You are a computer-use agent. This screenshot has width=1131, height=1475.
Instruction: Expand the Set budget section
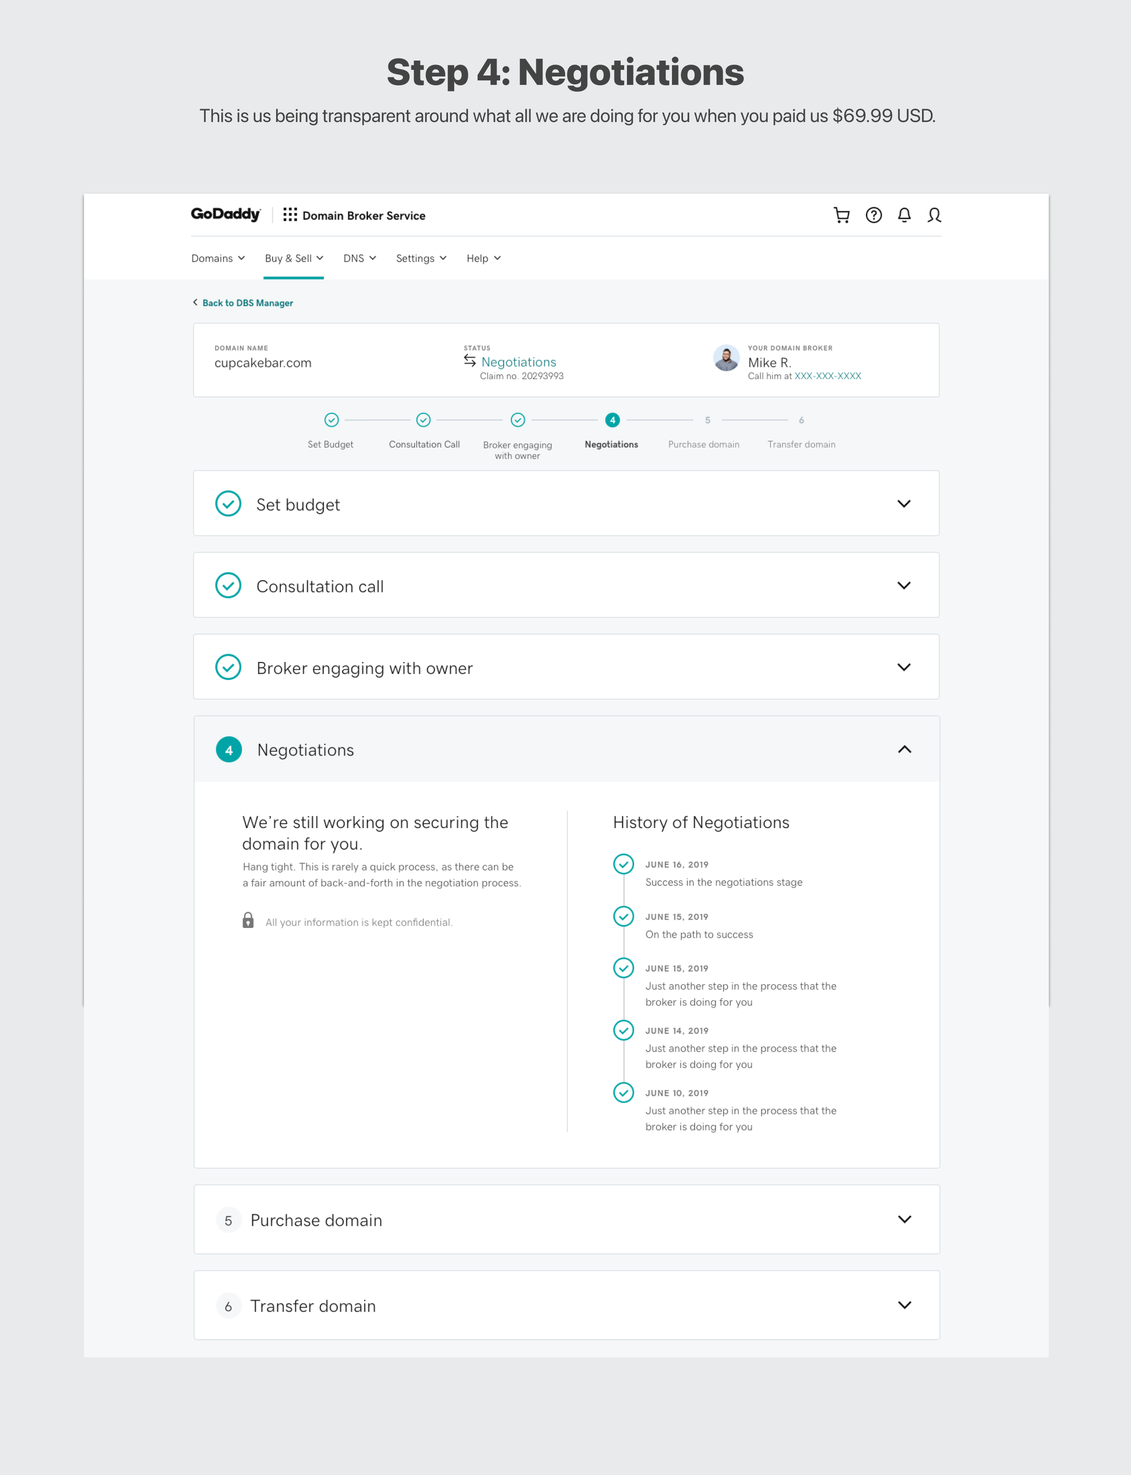903,504
